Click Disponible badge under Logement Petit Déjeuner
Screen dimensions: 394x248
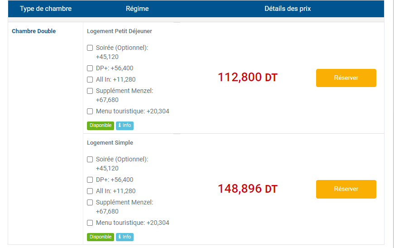point(101,126)
